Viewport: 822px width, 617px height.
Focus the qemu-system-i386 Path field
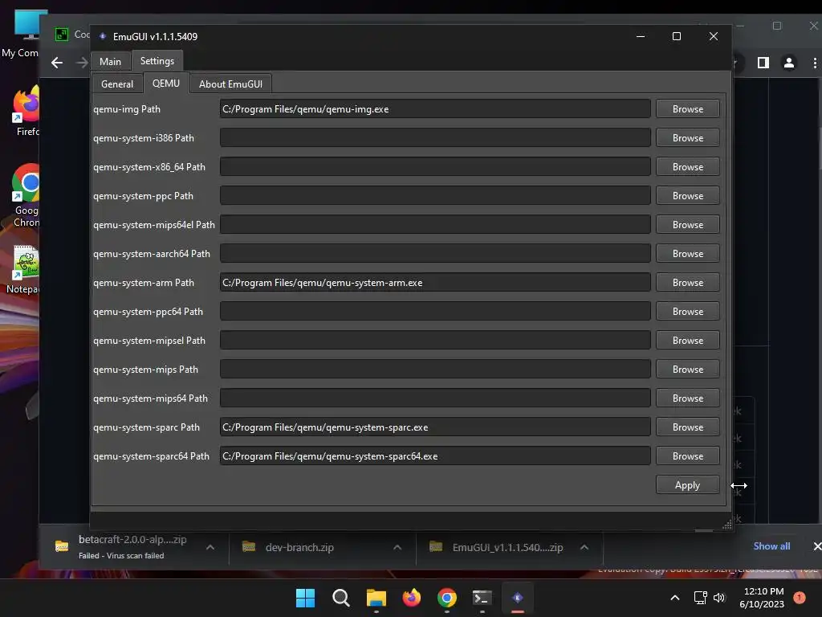tap(435, 138)
